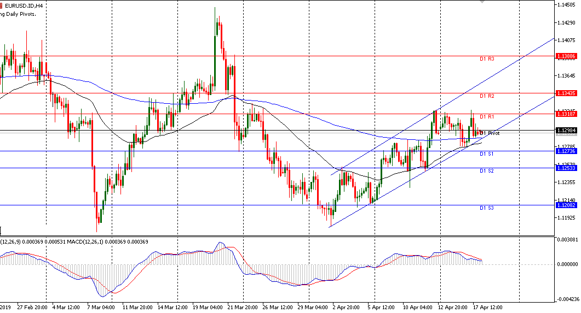Click the 12 Apr 20:00 time label
This screenshot has height=313, width=581.
pyautogui.click(x=452, y=308)
